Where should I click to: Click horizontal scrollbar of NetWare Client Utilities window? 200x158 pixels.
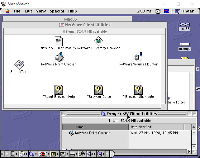[x=82, y=106]
